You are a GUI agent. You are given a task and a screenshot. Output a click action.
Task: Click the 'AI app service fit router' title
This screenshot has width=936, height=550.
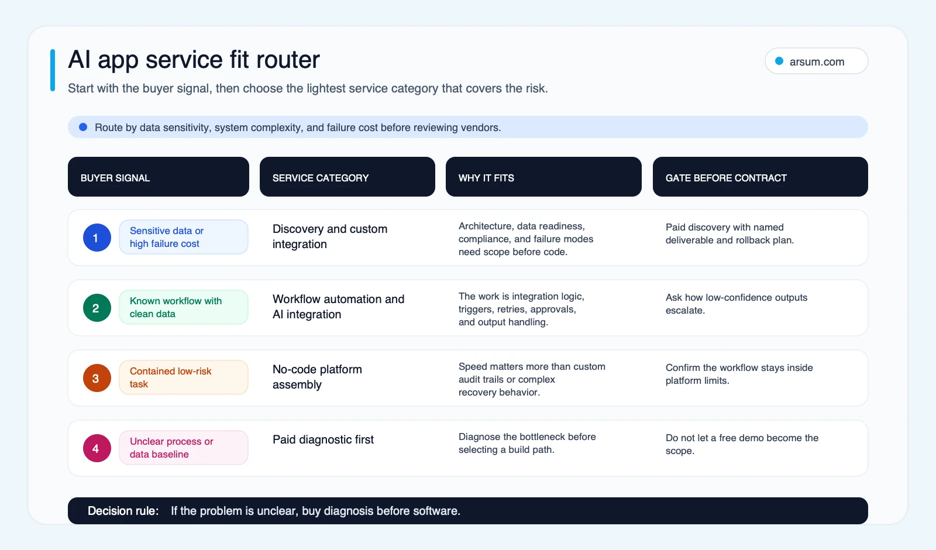pos(194,60)
